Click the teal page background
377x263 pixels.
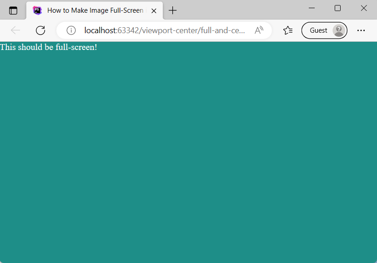188,159
